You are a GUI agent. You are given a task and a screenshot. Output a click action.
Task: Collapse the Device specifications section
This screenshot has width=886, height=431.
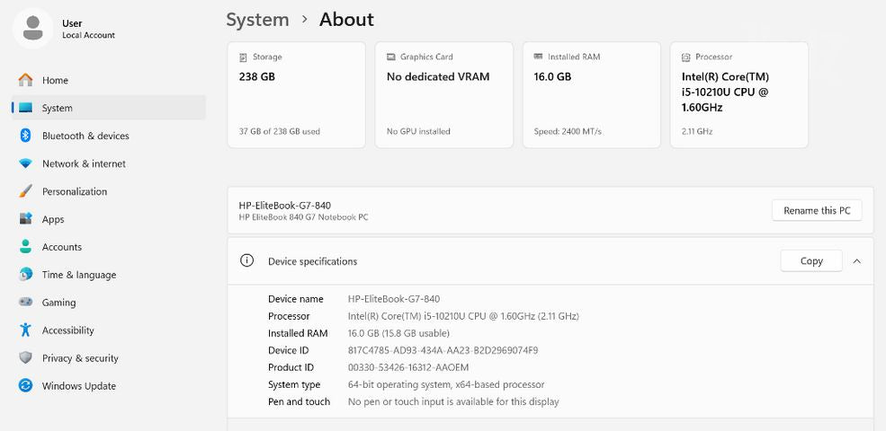(856, 261)
